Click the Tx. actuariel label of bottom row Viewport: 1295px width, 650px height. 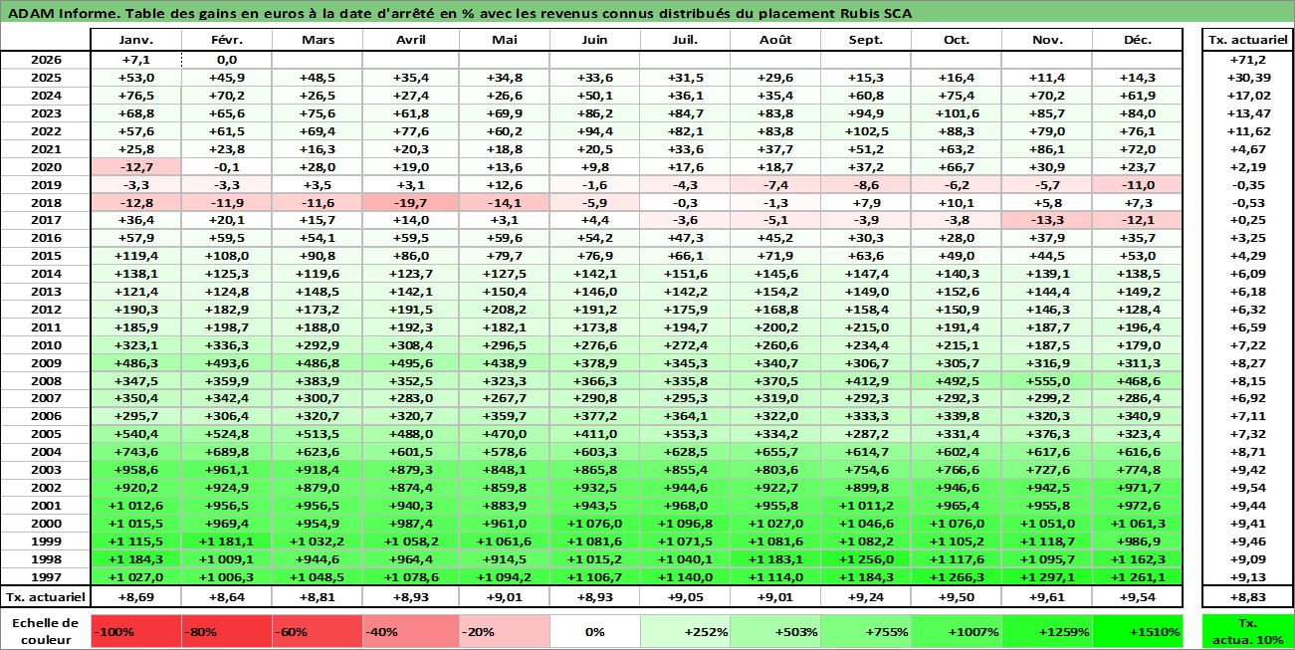pyautogui.click(x=47, y=597)
